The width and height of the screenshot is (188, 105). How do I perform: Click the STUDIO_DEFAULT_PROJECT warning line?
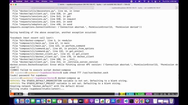pos(66,83)
